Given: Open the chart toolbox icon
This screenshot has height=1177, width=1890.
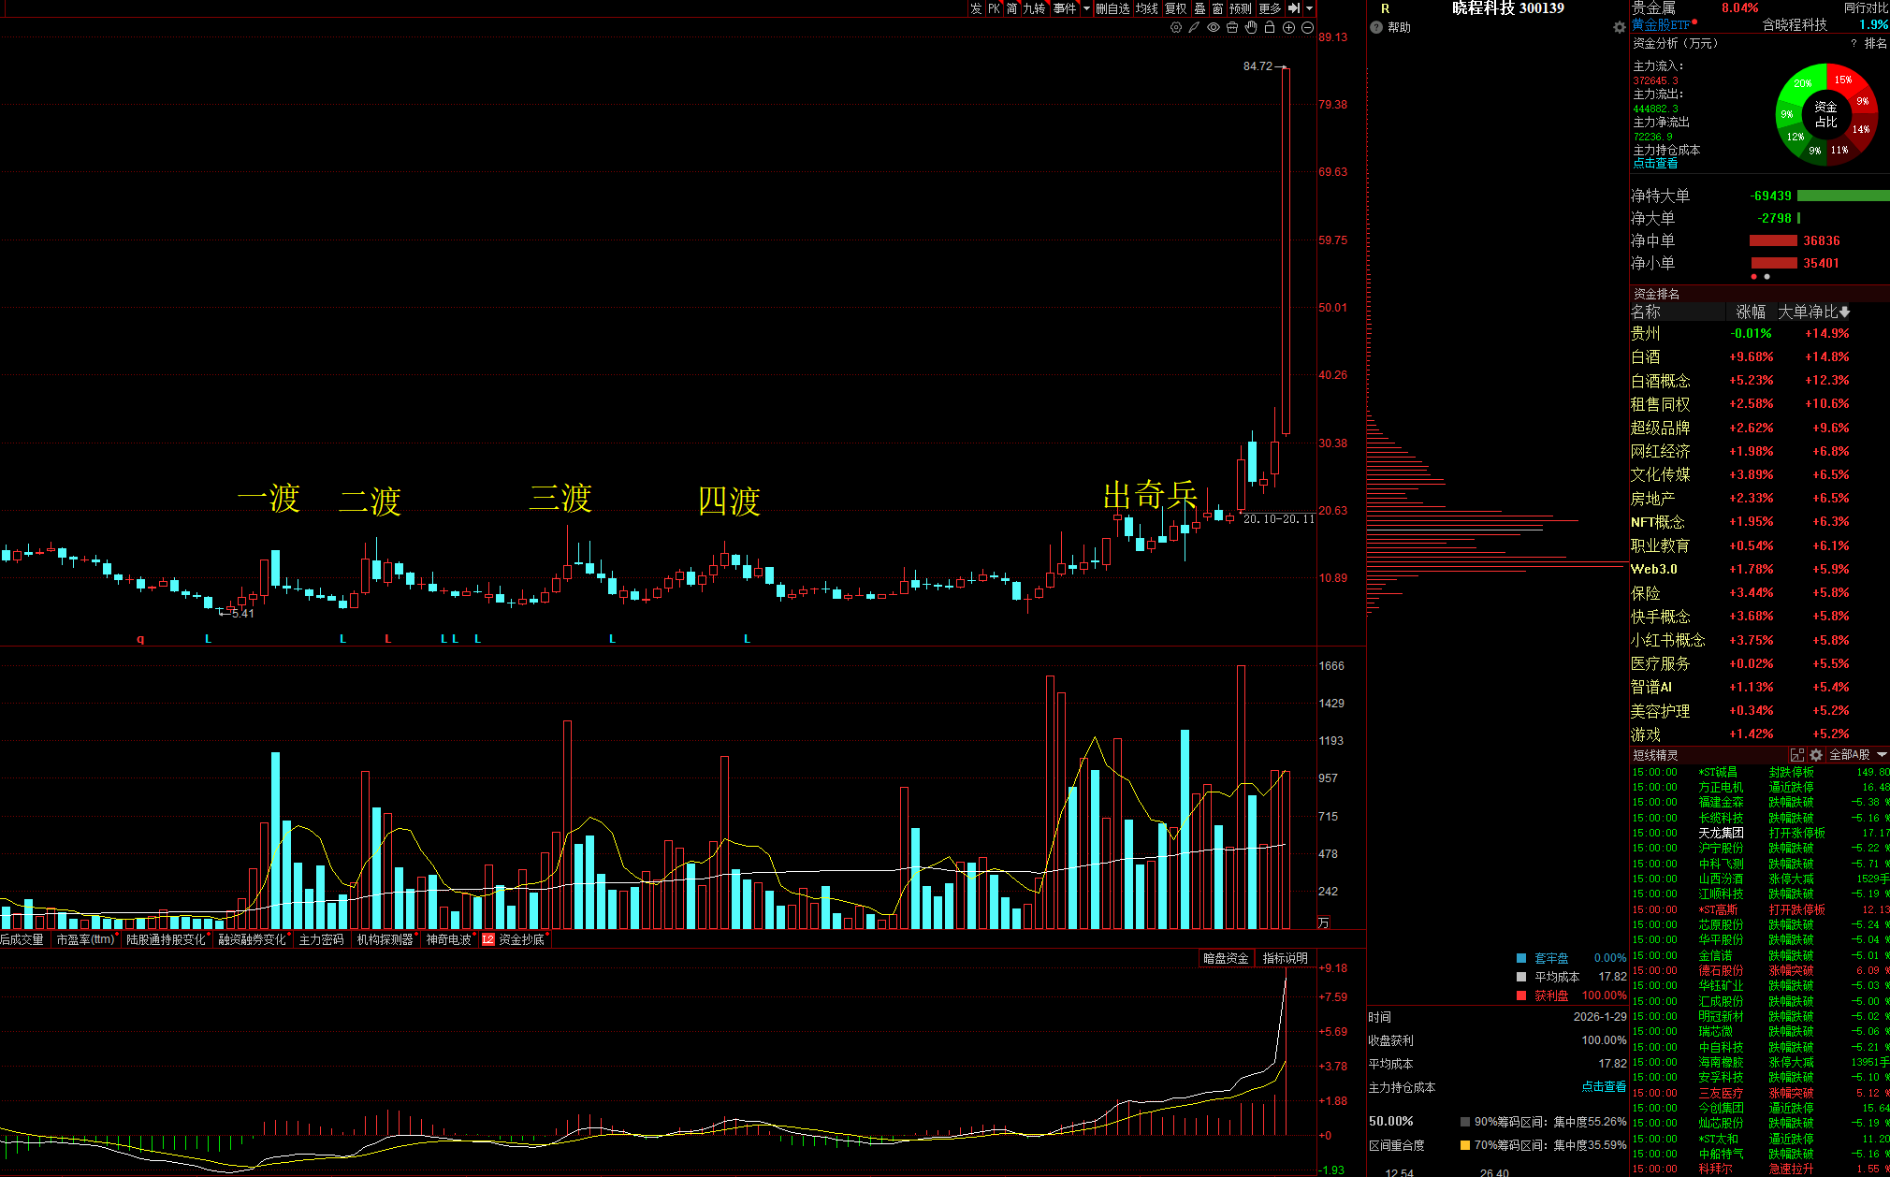Looking at the screenshot, I should tap(1232, 28).
